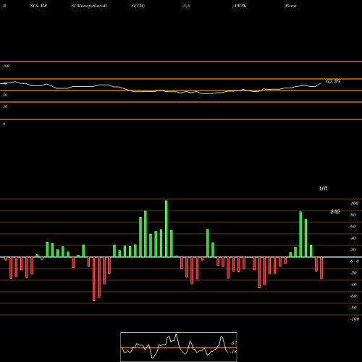Image resolution: width=362 pixels, height=362 pixels.
Task: Click the 100 label on RSI axis
Action: coord(7,66)
